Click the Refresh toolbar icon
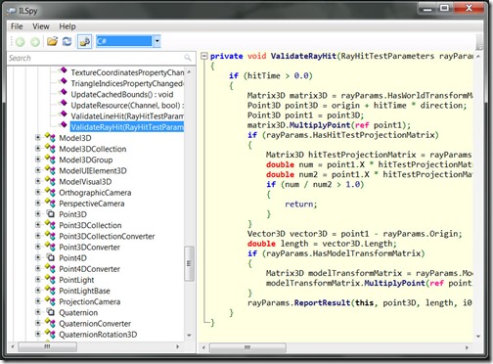Screen dimensions: 493x364 tap(67, 41)
